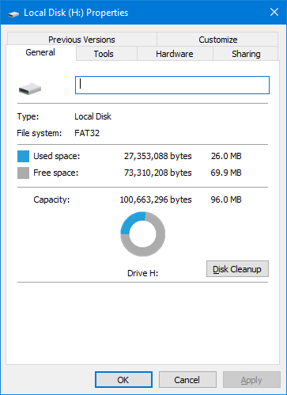
Task: Click the 26.0 MB used value
Action: 226,156
